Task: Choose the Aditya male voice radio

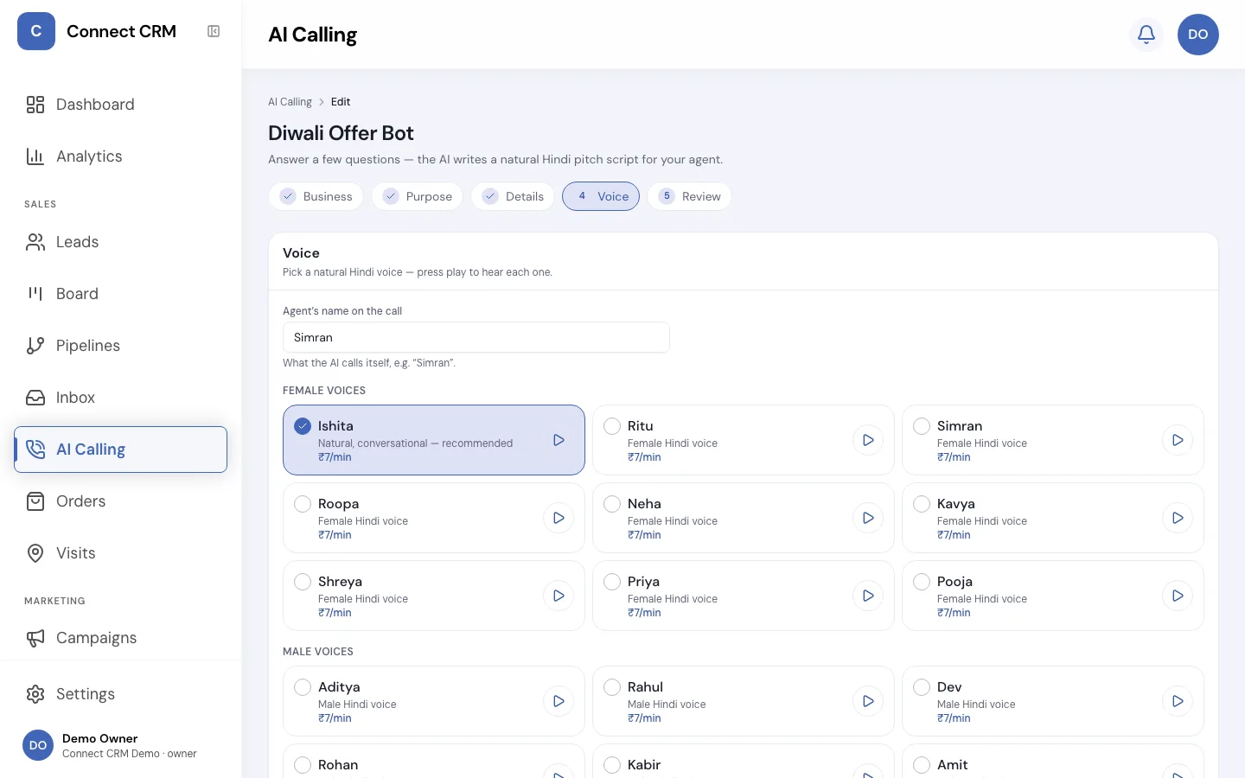Action: [x=303, y=687]
